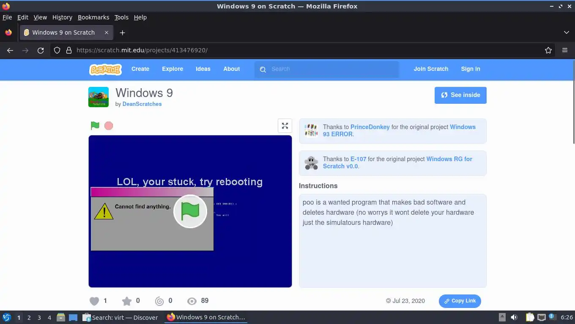Click the update notification tray icon

(552, 317)
